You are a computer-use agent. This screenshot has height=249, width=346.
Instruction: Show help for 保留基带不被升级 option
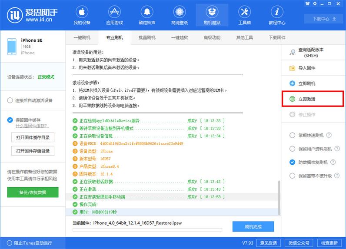pyautogui.click(x=337, y=176)
